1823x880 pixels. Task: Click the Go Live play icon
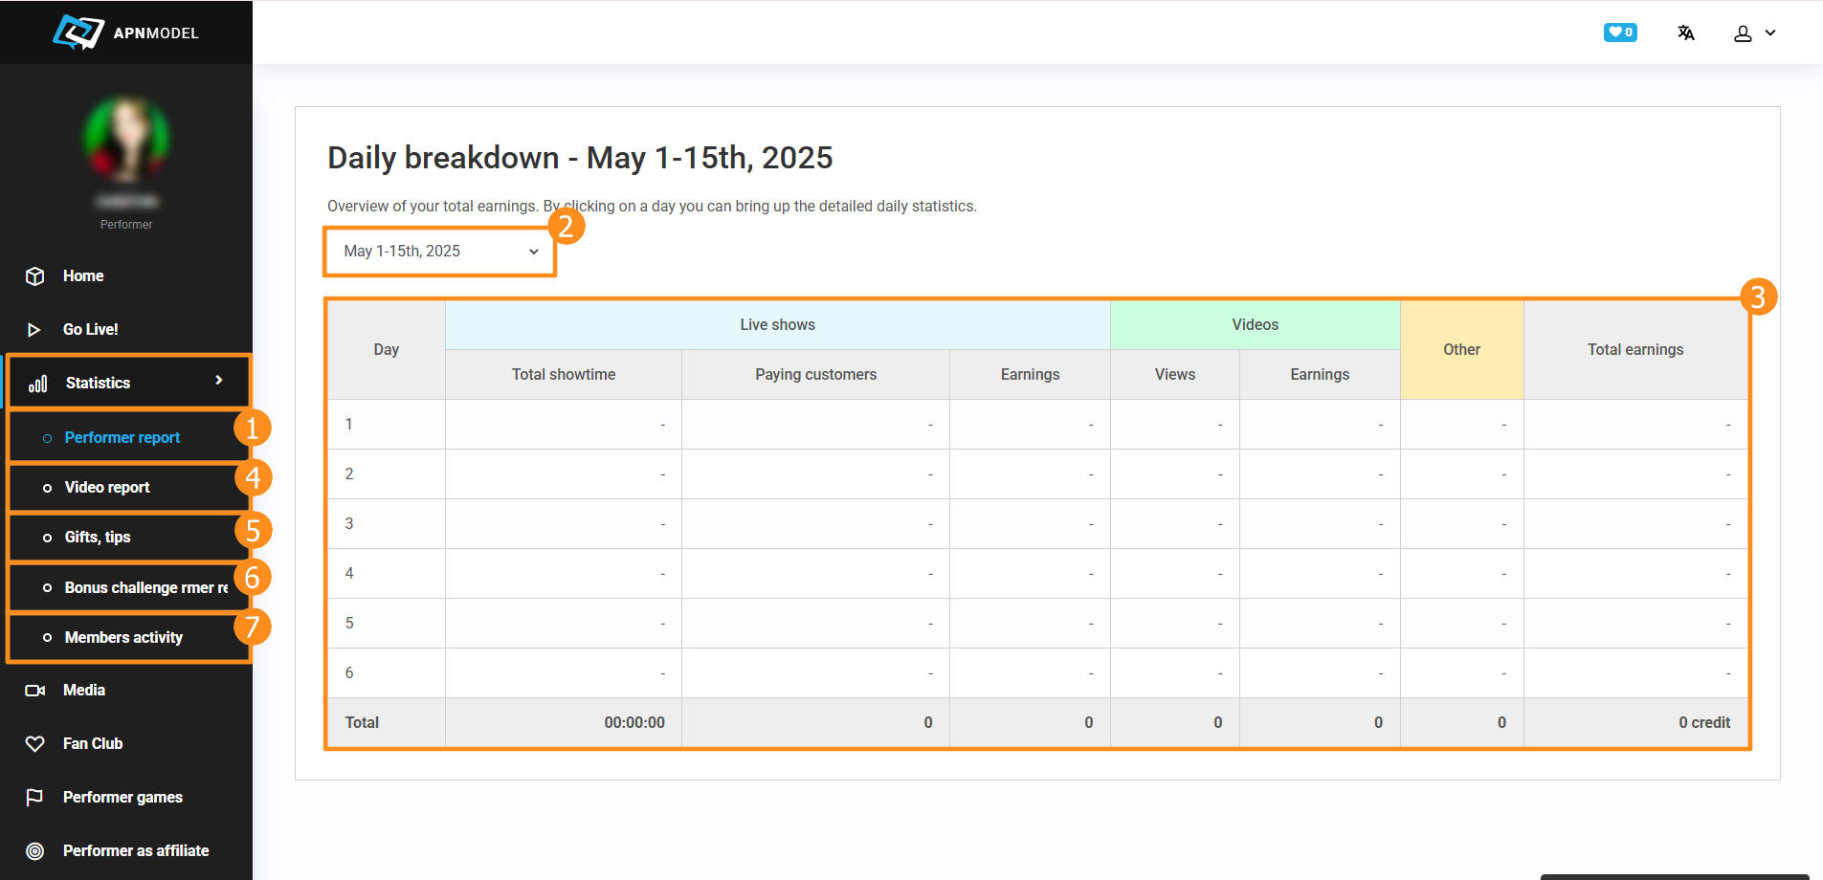tap(34, 330)
